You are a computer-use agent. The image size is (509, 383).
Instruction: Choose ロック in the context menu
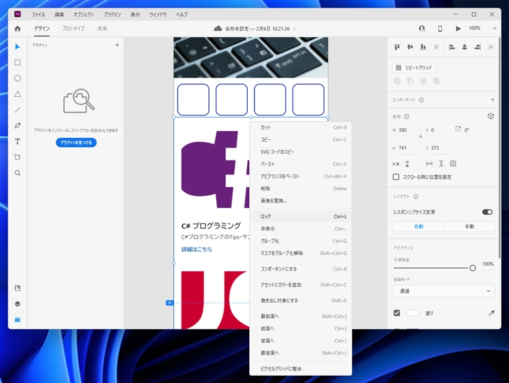click(x=266, y=217)
